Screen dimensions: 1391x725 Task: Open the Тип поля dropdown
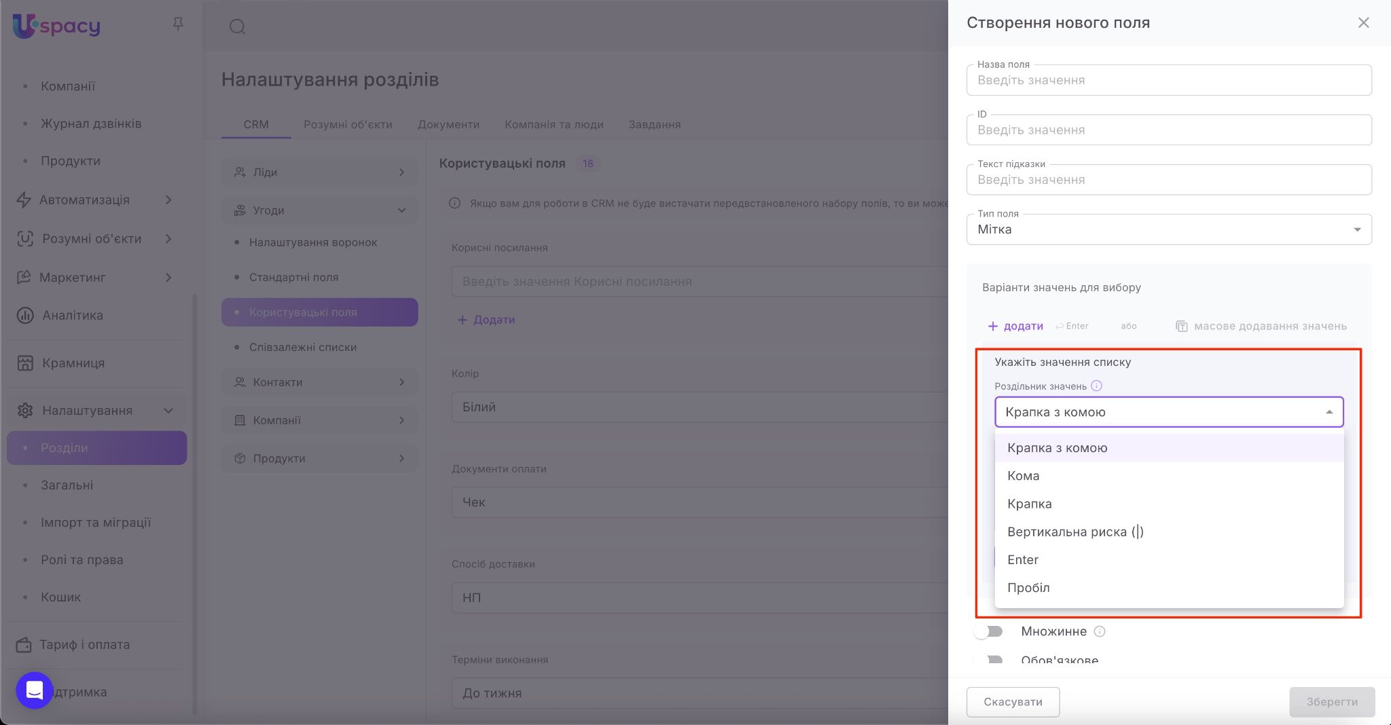(x=1168, y=229)
